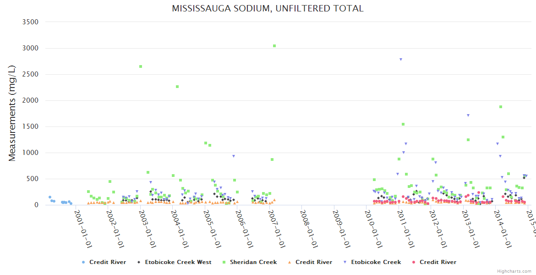Select the purple Etobicoke Creek peak near 2800
Image resolution: width=536 pixels, height=275 pixels.
tap(401, 59)
